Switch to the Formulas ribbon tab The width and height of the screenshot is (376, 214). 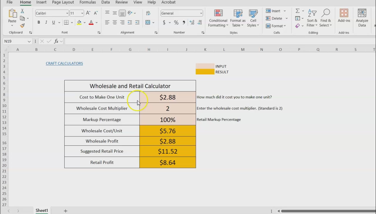click(88, 2)
